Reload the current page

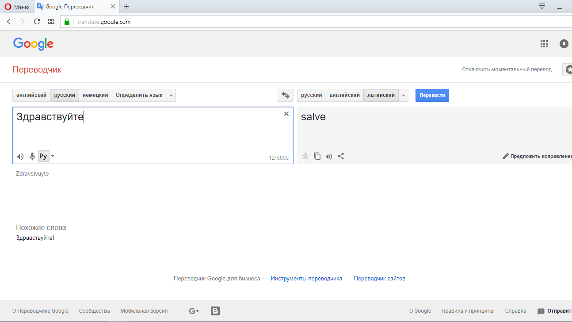click(37, 21)
